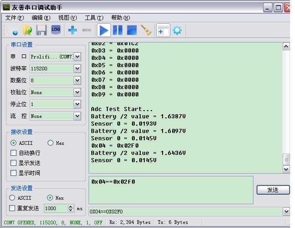Click the 'Sensor 0 = 0.0193V' line

pos(124,124)
